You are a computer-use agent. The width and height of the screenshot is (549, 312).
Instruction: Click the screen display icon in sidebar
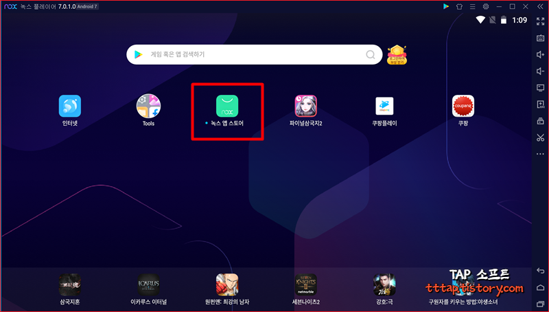click(x=541, y=88)
